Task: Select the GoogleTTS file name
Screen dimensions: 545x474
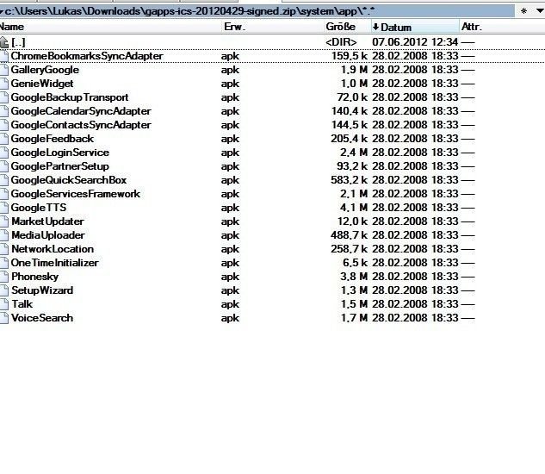Action: point(39,208)
